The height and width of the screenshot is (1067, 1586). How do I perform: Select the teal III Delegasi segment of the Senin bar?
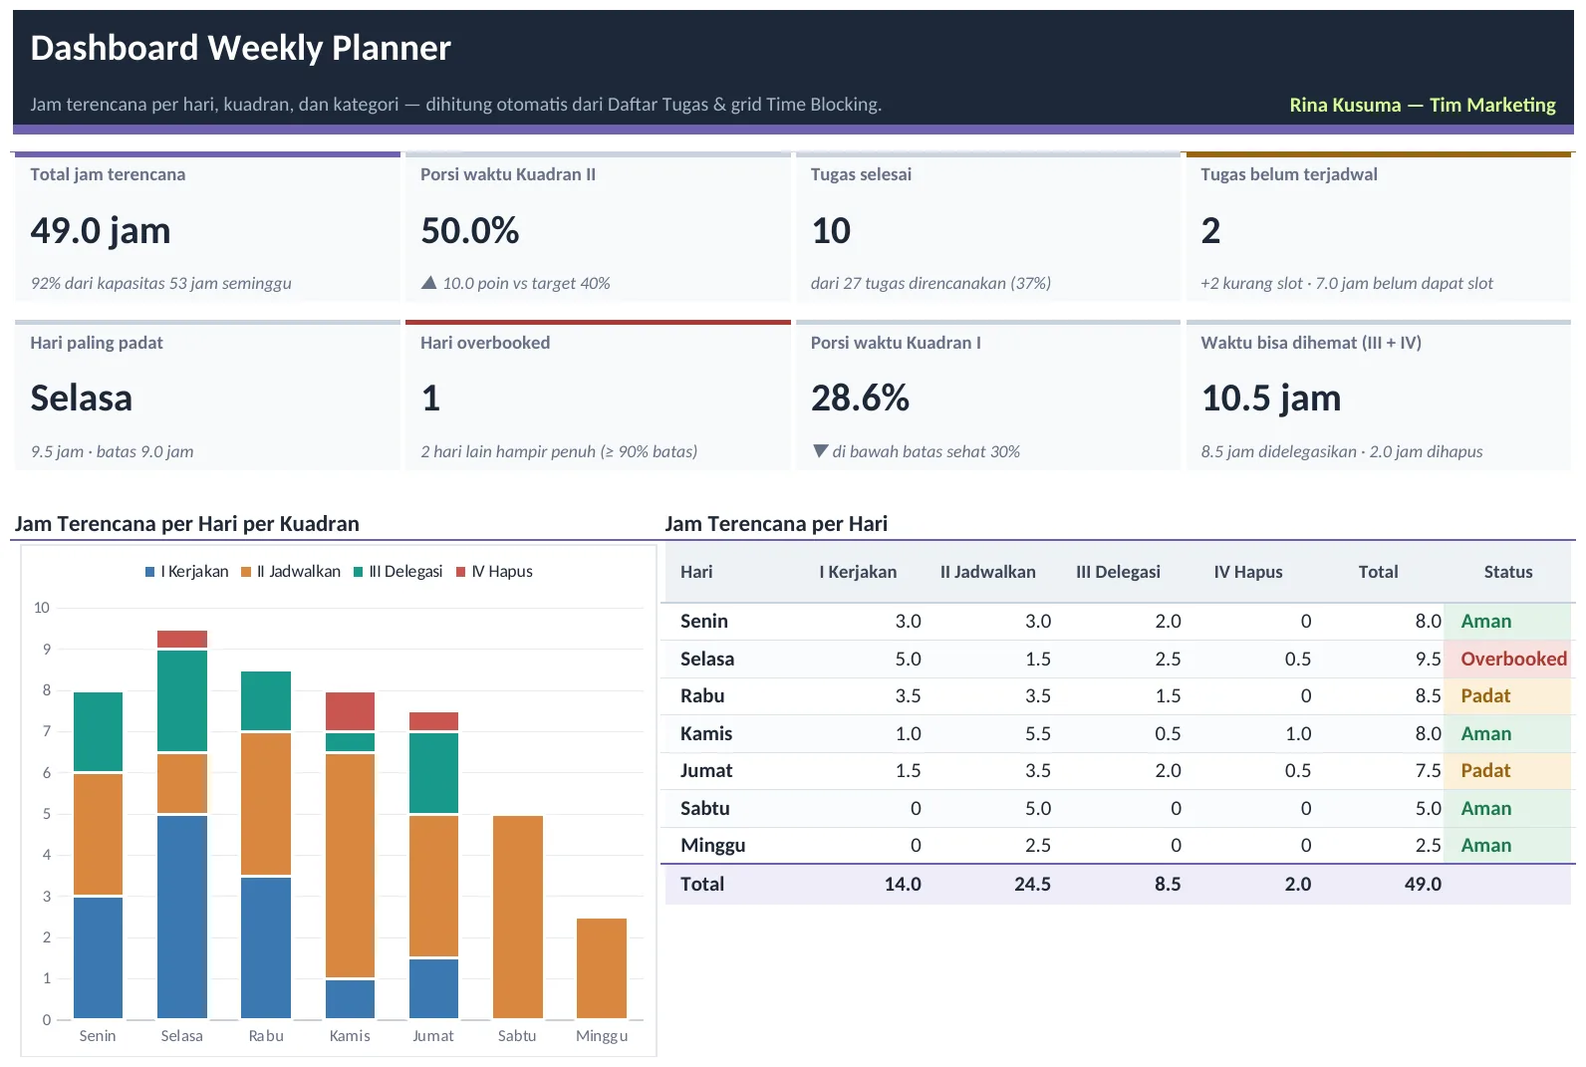click(x=98, y=732)
